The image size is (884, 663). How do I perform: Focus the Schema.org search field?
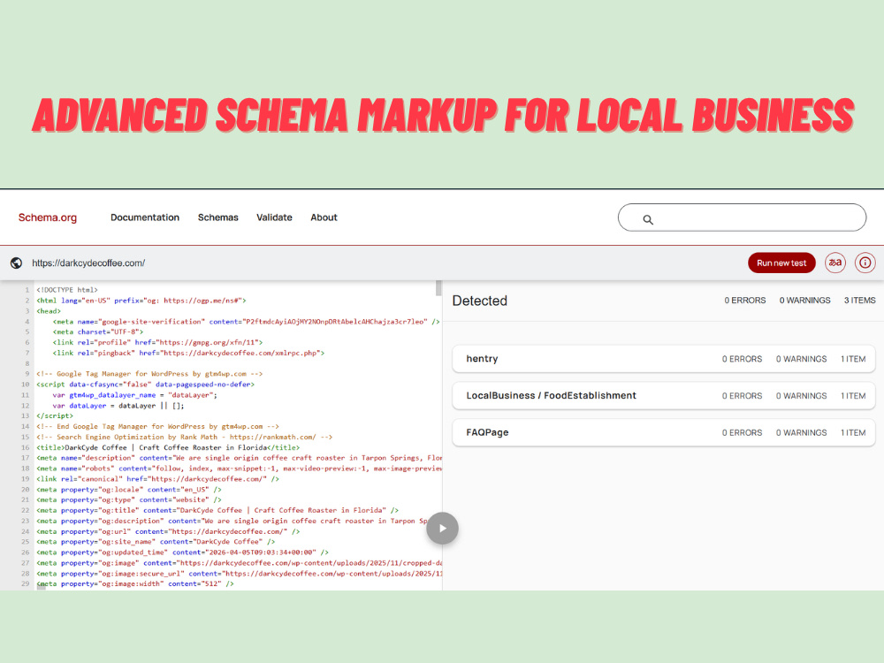pyautogui.click(x=742, y=217)
